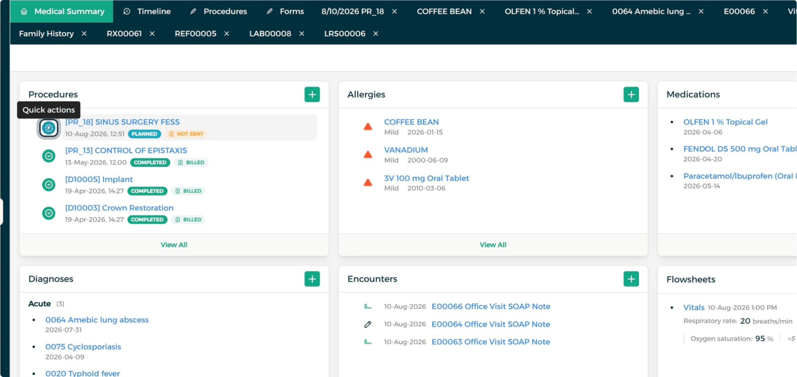Open VANADIUM allergy details
This screenshot has width=797, height=377.
(406, 150)
